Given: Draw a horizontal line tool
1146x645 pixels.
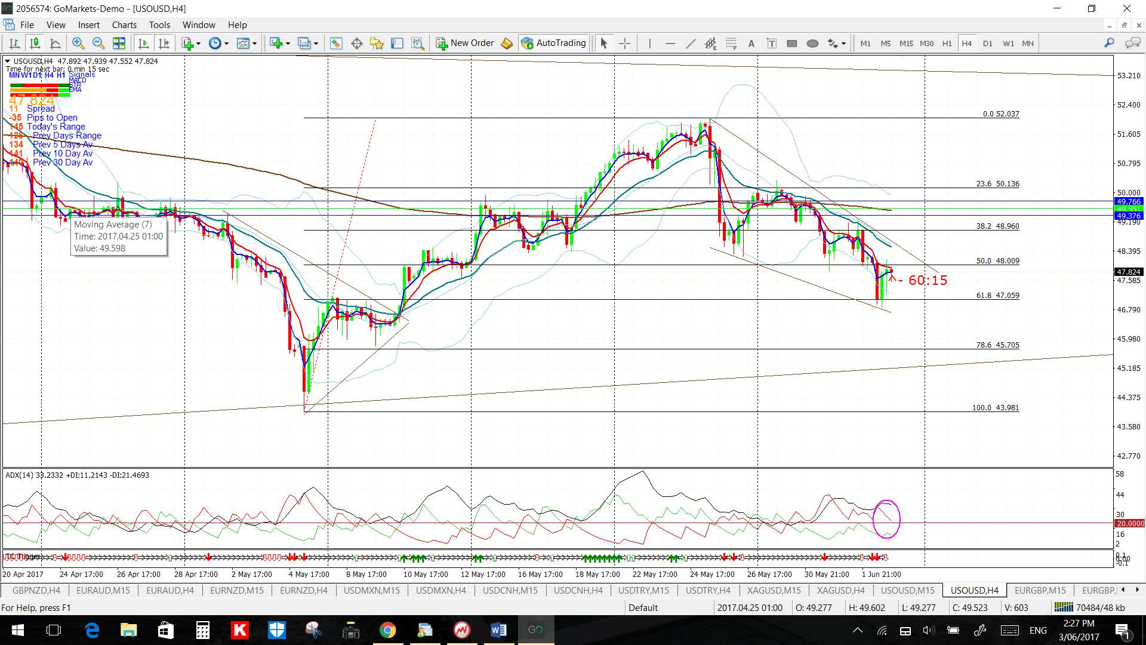Looking at the screenshot, I should (x=670, y=43).
